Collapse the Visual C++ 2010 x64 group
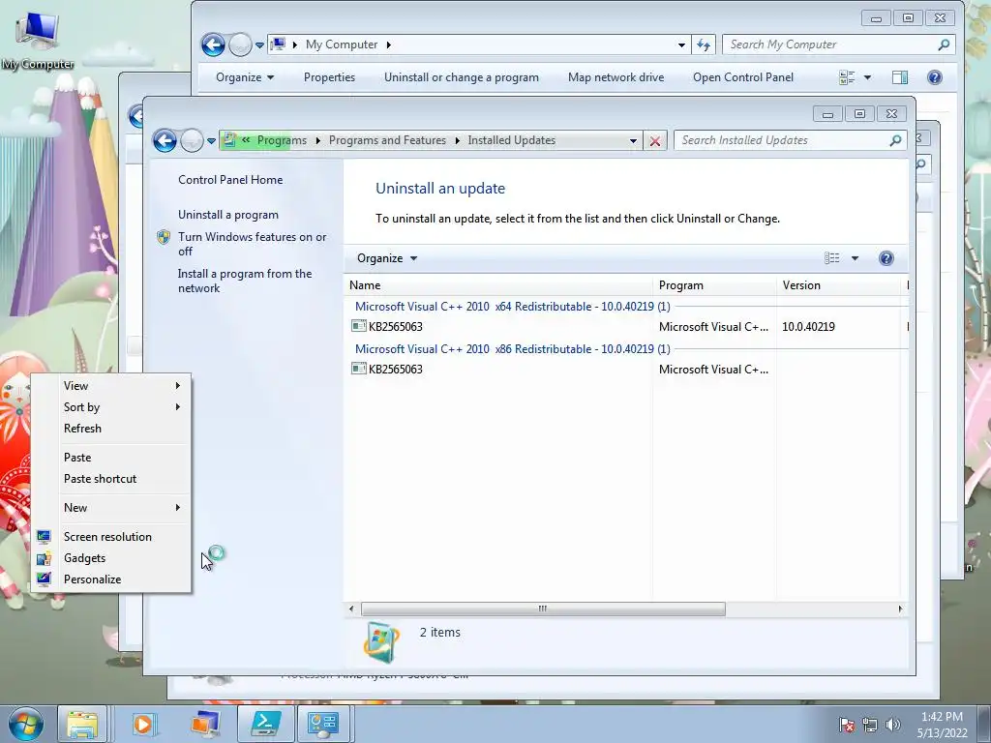This screenshot has width=991, height=743. click(512, 307)
